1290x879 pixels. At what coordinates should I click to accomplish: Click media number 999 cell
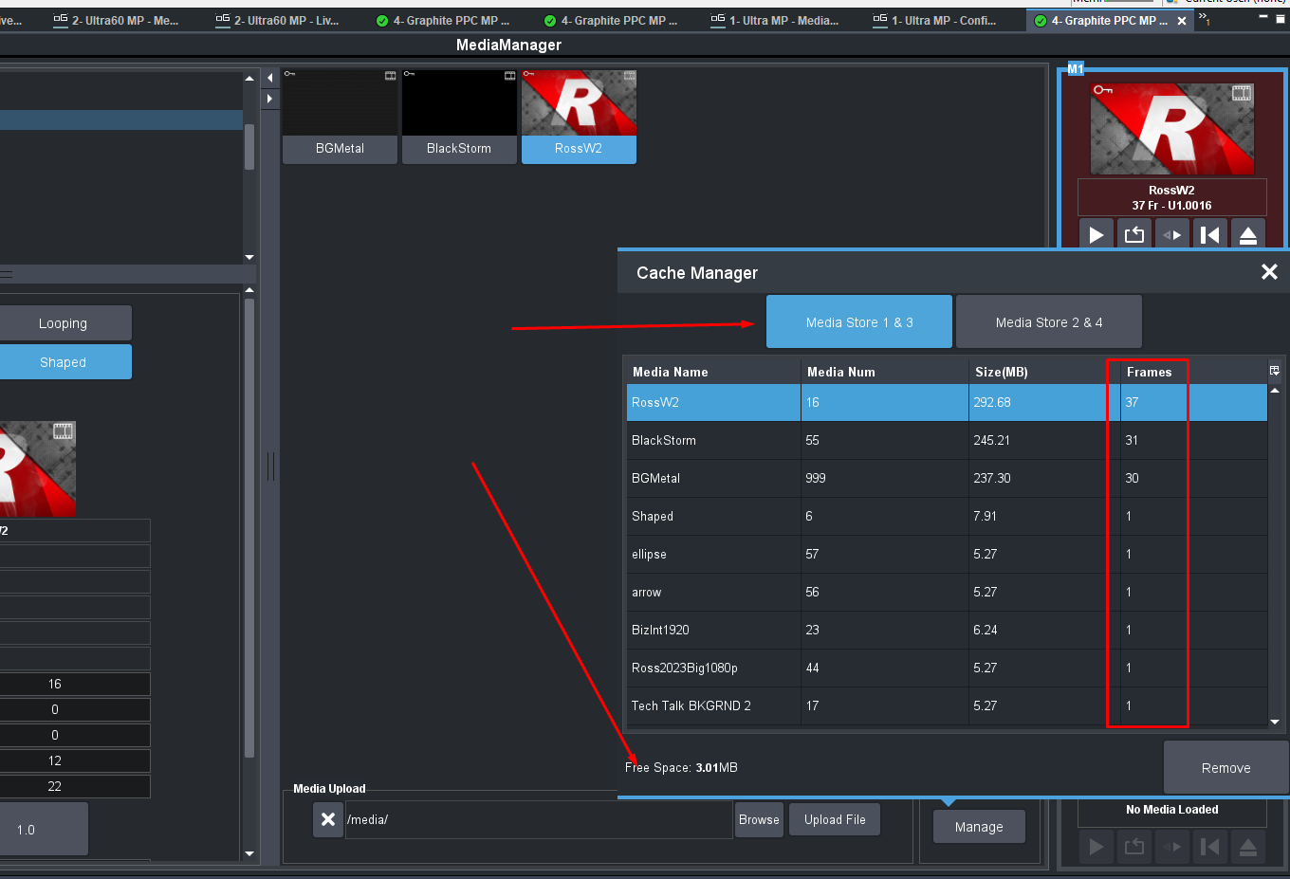point(884,478)
